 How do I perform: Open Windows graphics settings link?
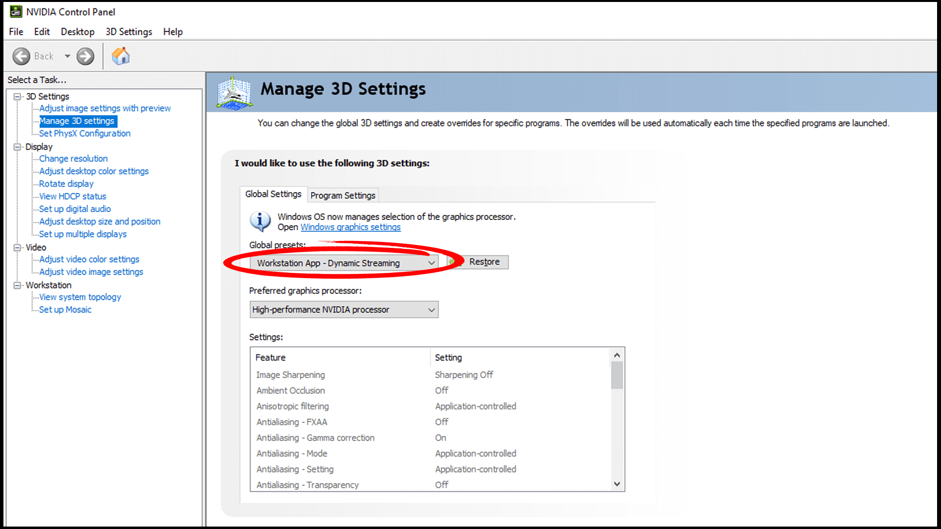(x=350, y=227)
